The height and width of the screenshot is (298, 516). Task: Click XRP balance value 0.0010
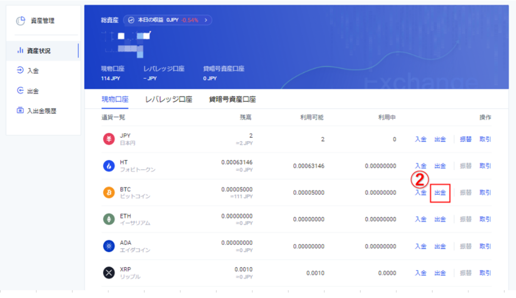tap(243, 269)
